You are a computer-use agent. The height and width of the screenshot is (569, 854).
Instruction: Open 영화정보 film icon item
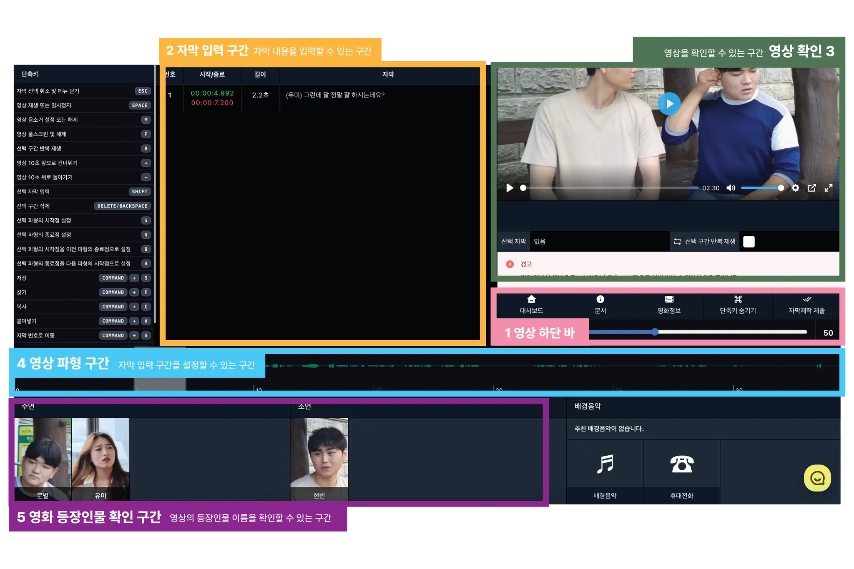[x=669, y=304]
